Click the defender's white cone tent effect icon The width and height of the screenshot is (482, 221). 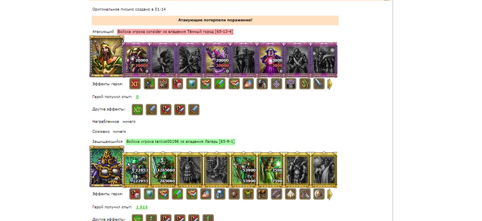(291, 194)
